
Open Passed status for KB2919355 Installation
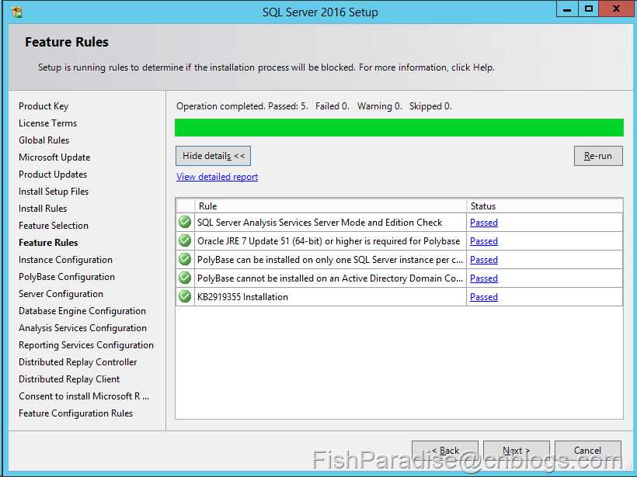tap(484, 297)
